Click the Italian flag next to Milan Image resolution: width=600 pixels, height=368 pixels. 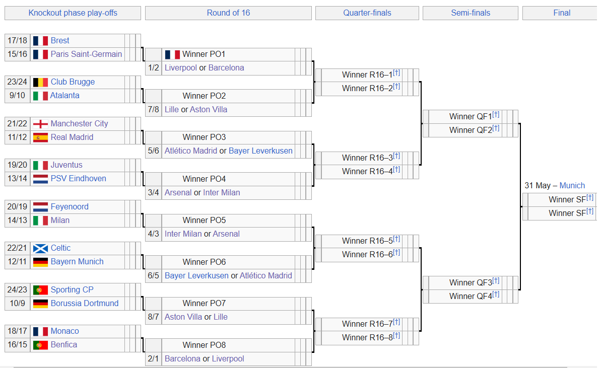40,220
